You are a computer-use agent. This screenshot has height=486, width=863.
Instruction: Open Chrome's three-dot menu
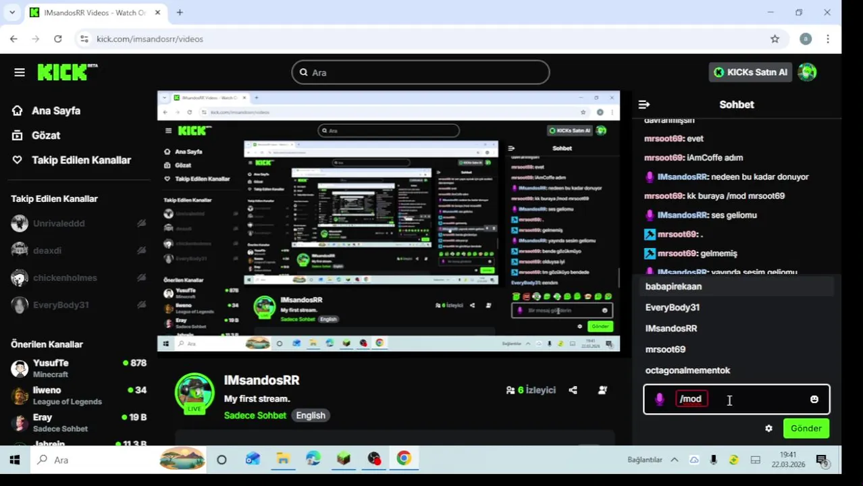click(x=828, y=39)
